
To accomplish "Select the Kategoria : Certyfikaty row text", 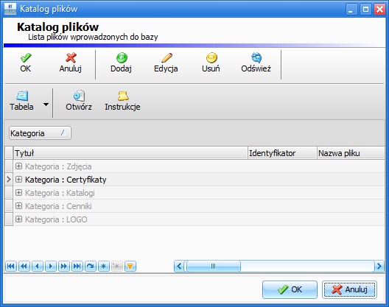I will [66, 180].
